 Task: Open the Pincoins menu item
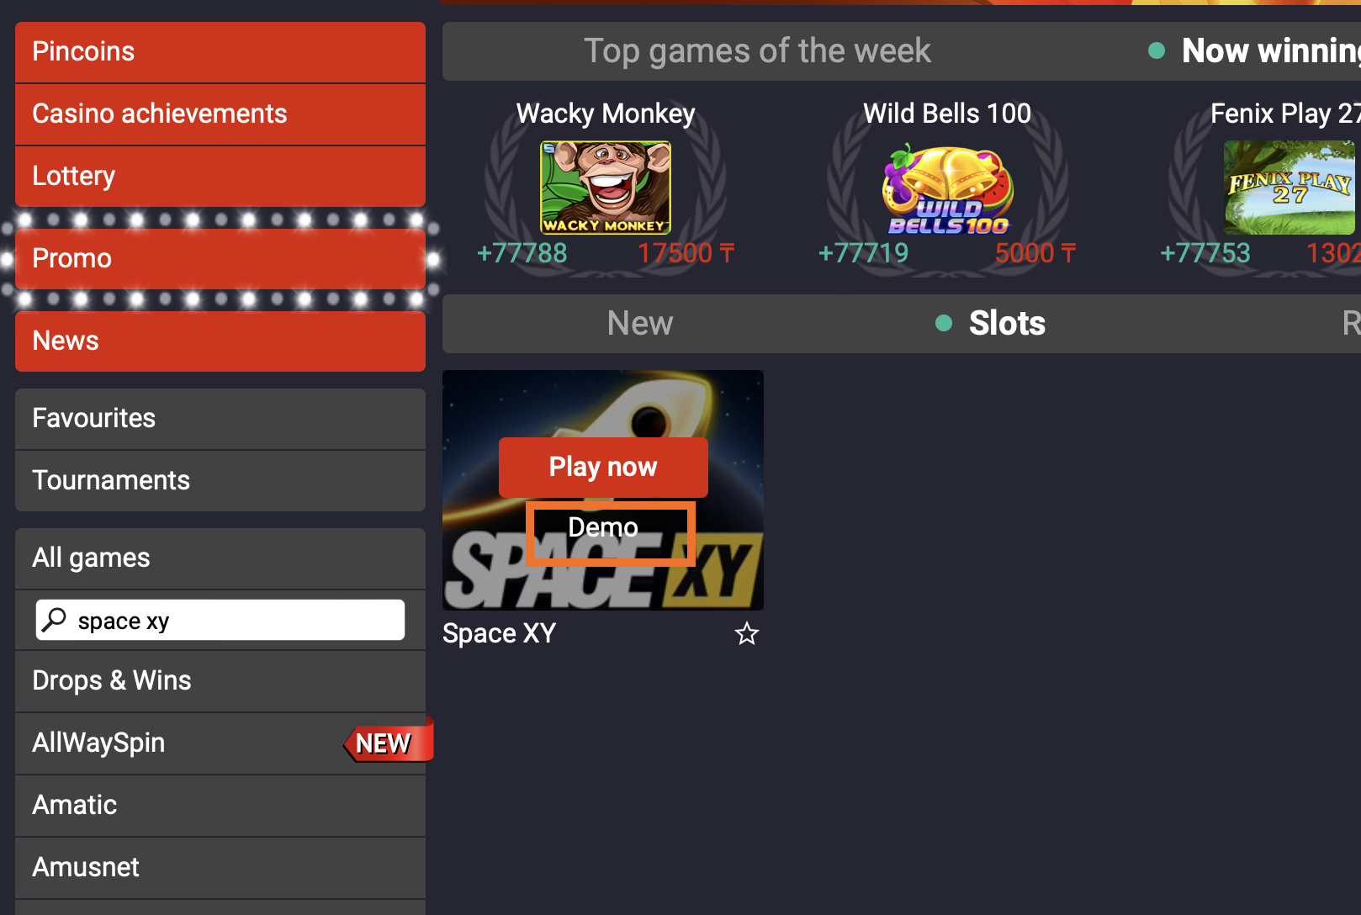point(220,52)
